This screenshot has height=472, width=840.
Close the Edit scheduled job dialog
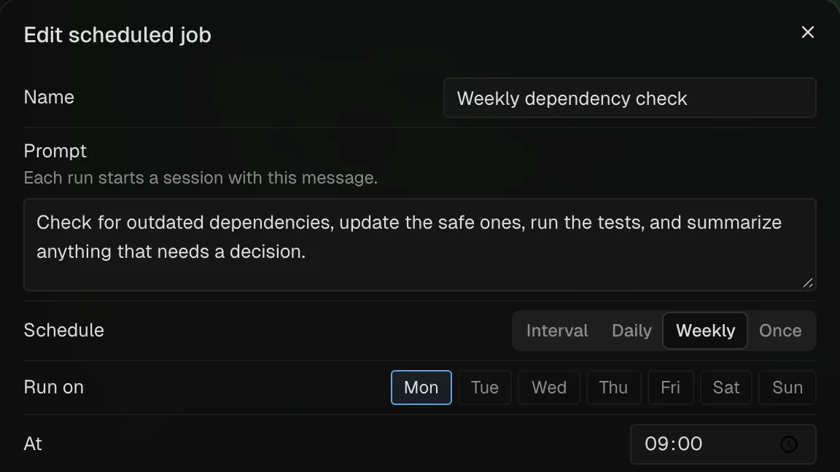point(807,33)
